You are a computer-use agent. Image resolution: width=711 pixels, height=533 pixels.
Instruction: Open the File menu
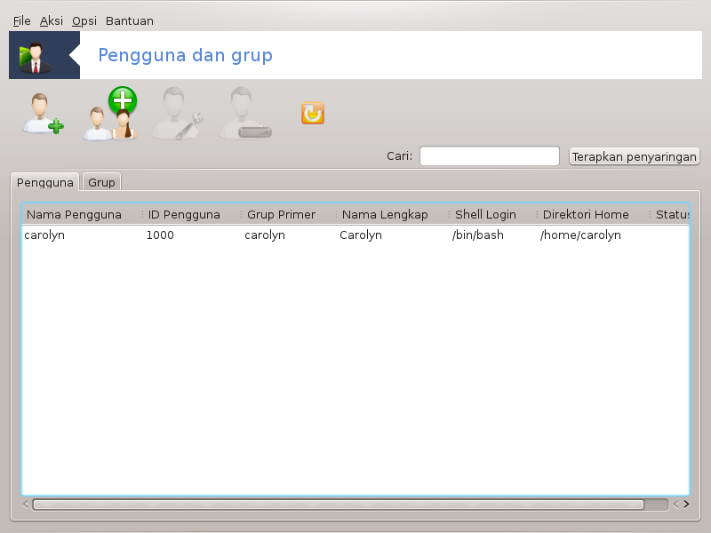coord(21,20)
